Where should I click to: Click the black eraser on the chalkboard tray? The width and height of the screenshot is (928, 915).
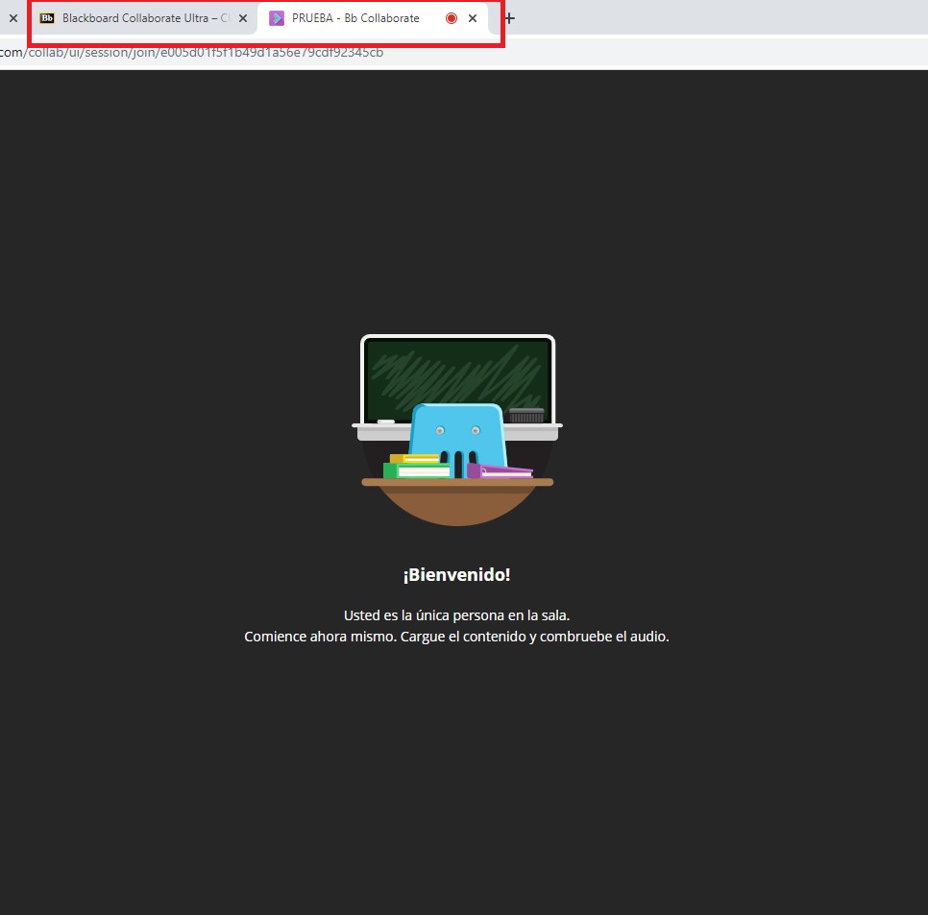tap(525, 416)
